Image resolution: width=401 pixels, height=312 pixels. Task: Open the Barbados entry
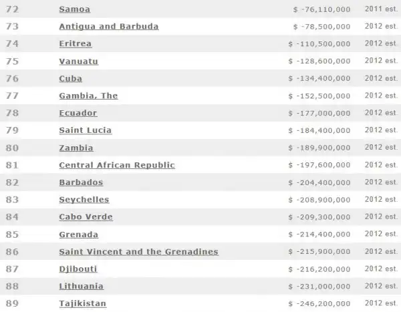80,182
